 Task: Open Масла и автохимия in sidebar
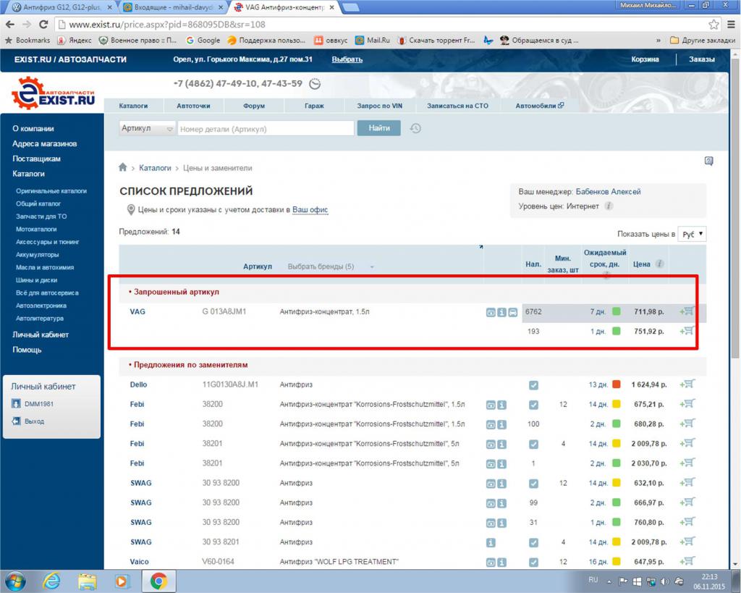click(x=45, y=267)
